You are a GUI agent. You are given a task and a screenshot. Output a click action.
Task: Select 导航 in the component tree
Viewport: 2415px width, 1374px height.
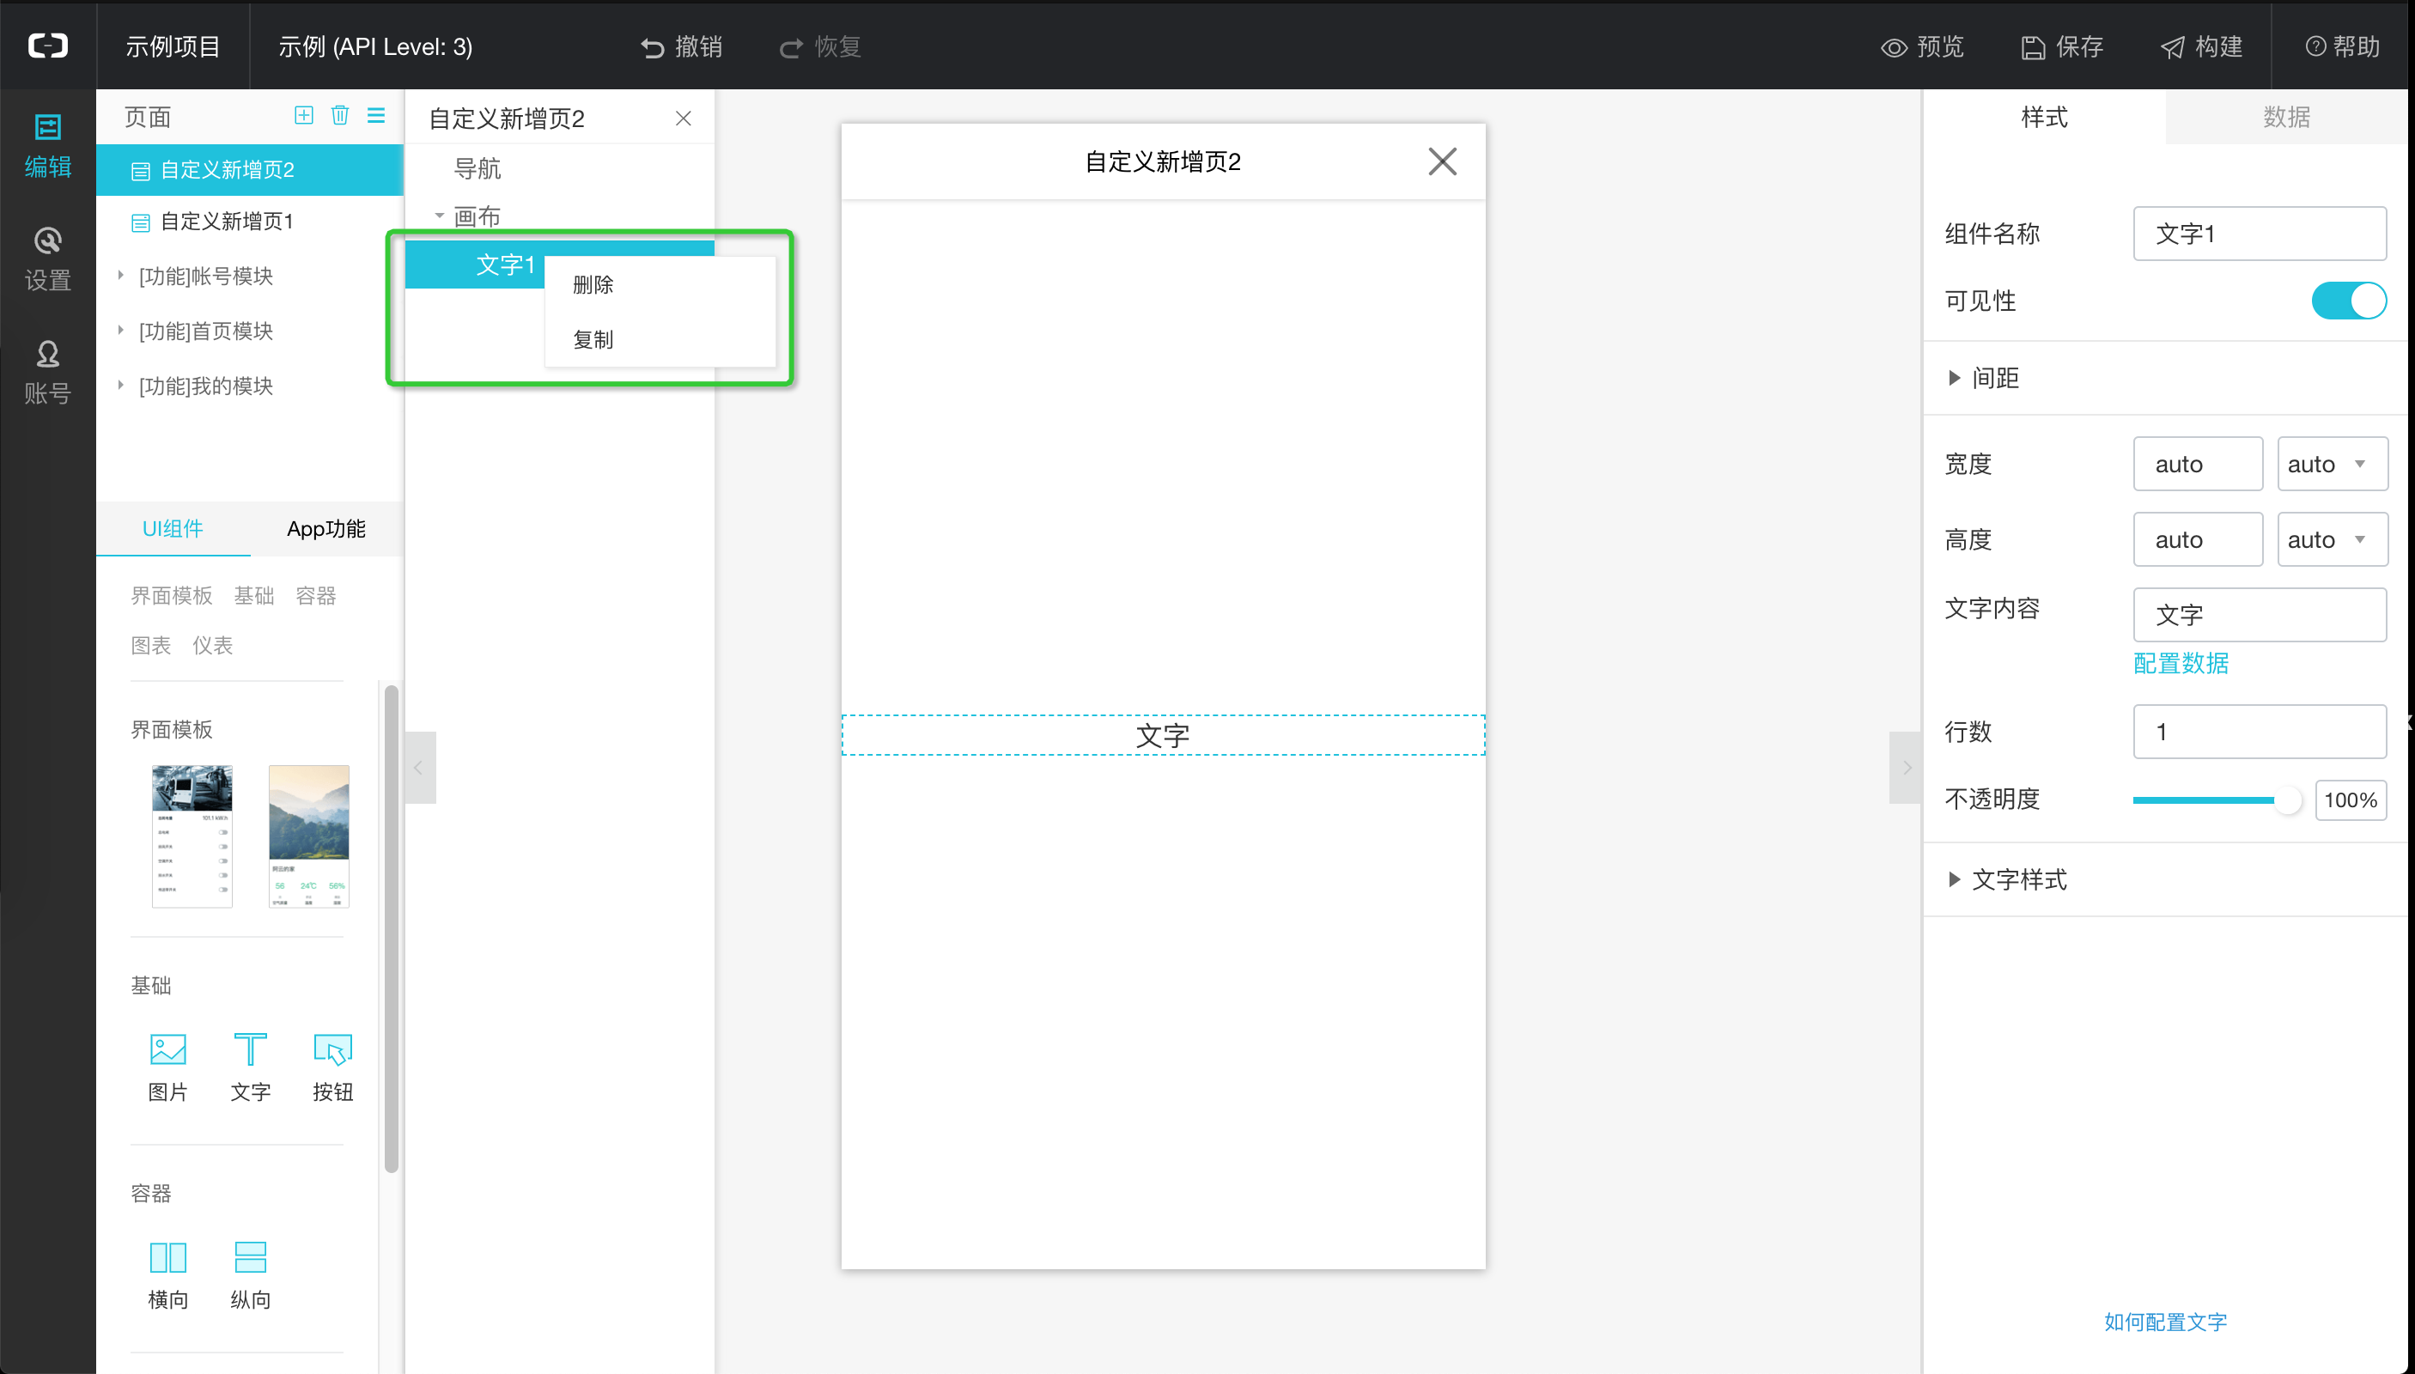click(x=477, y=169)
